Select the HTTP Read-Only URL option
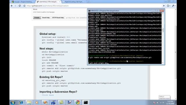 point(58,17)
